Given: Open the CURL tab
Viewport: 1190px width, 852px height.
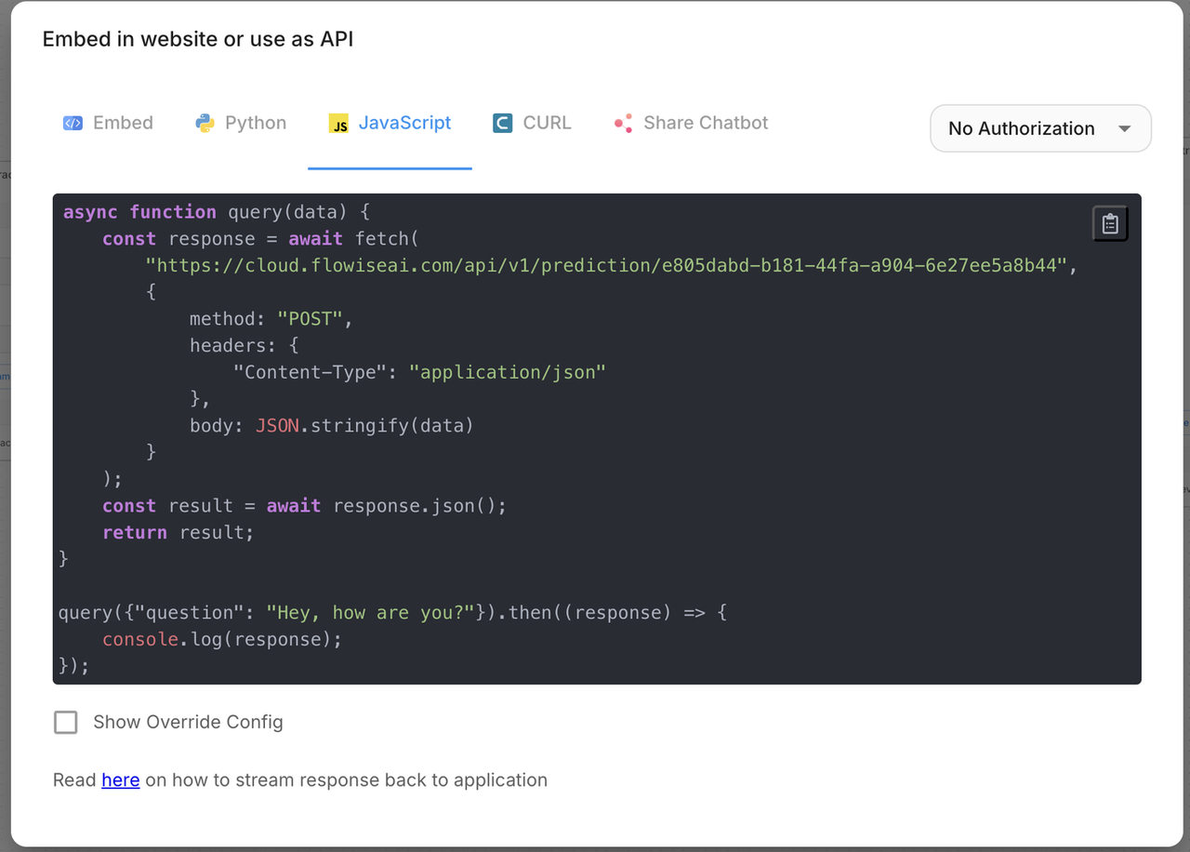Looking at the screenshot, I should [x=532, y=124].
